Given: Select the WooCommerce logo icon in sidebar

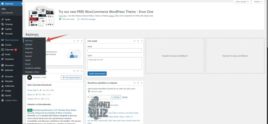Looking at the screenshot, I should (2, 40).
